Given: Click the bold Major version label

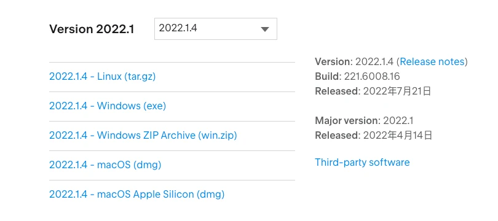Looking at the screenshot, I should [x=348, y=120].
